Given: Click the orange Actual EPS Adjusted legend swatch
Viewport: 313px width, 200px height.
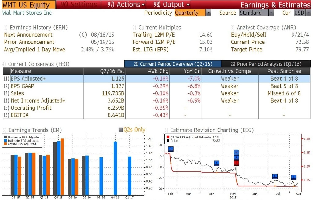Looking at the screenshot, I should pyautogui.click(x=6, y=144).
